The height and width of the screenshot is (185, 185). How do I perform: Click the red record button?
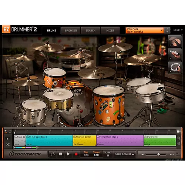[x=76, y=154]
